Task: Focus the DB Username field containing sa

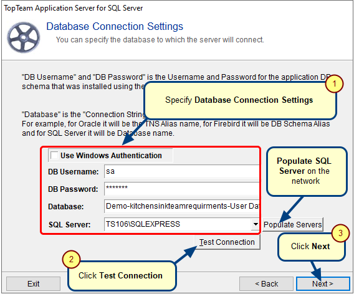Action: [182, 171]
